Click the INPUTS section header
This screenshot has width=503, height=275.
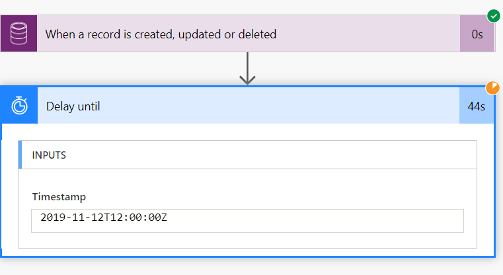(247, 155)
